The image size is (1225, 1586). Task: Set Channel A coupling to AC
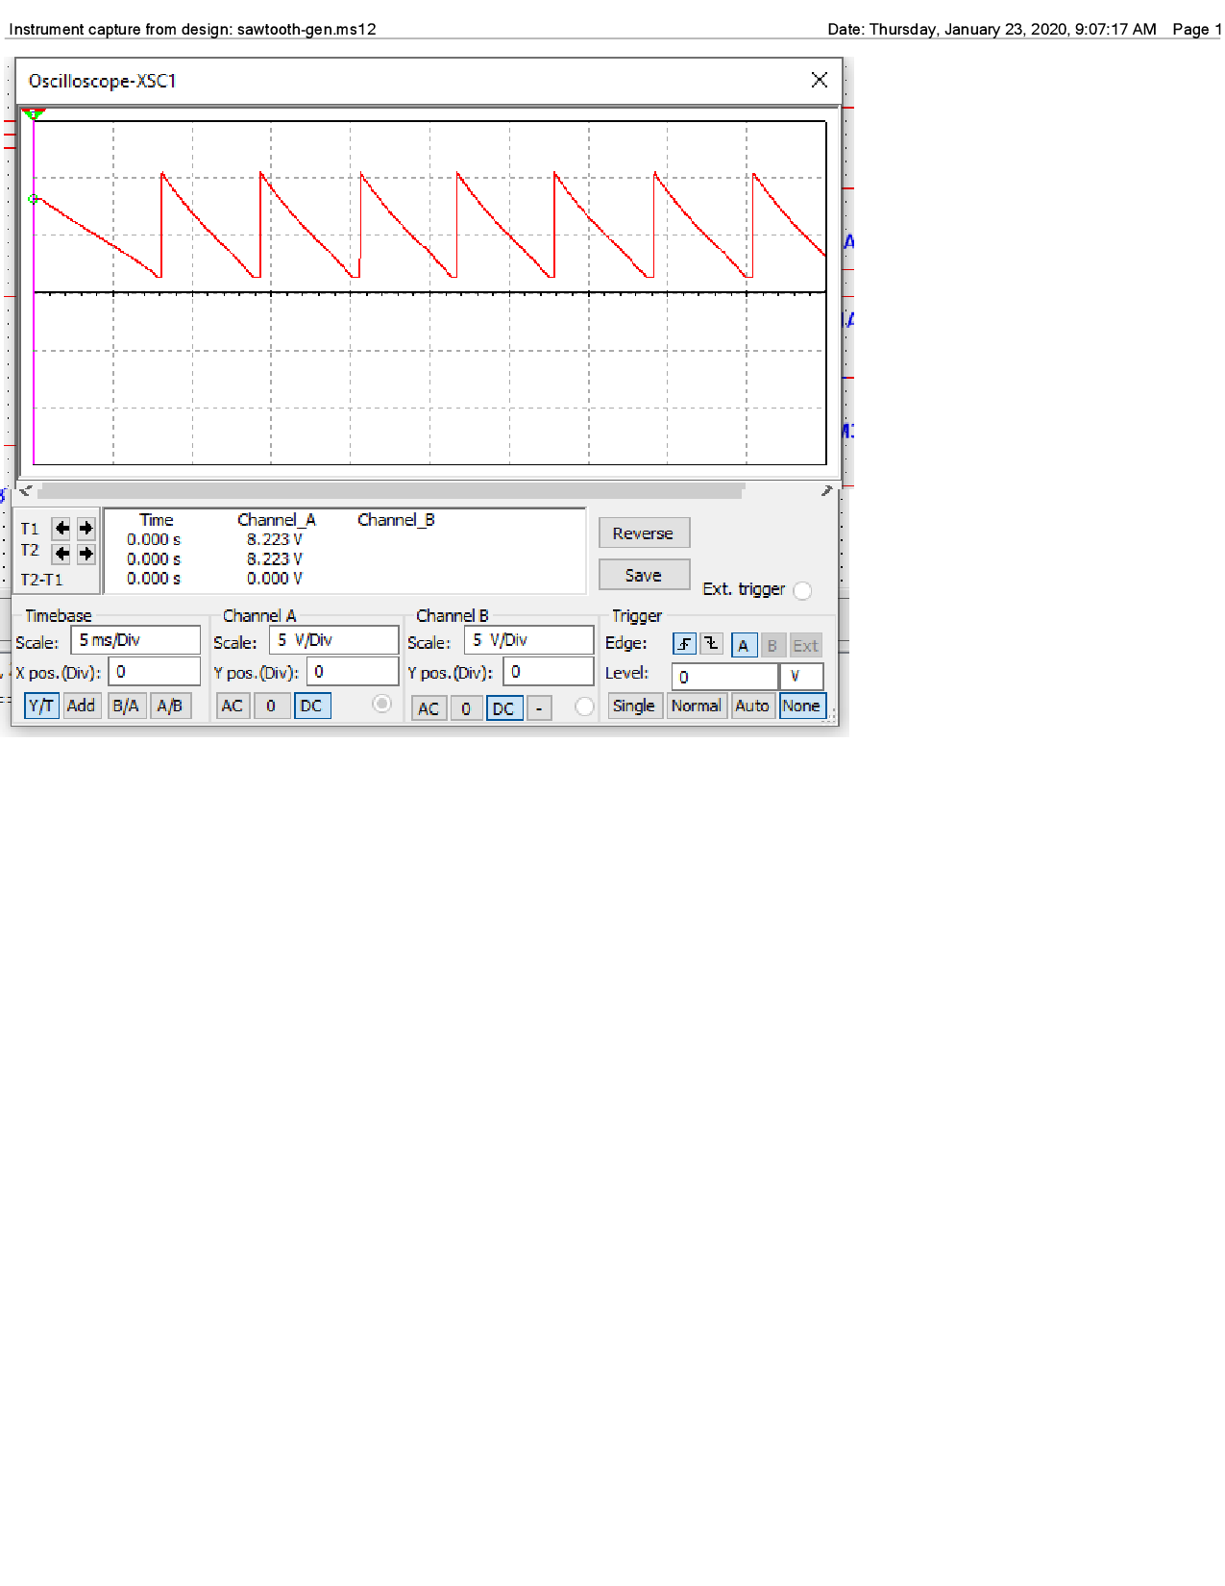(233, 706)
